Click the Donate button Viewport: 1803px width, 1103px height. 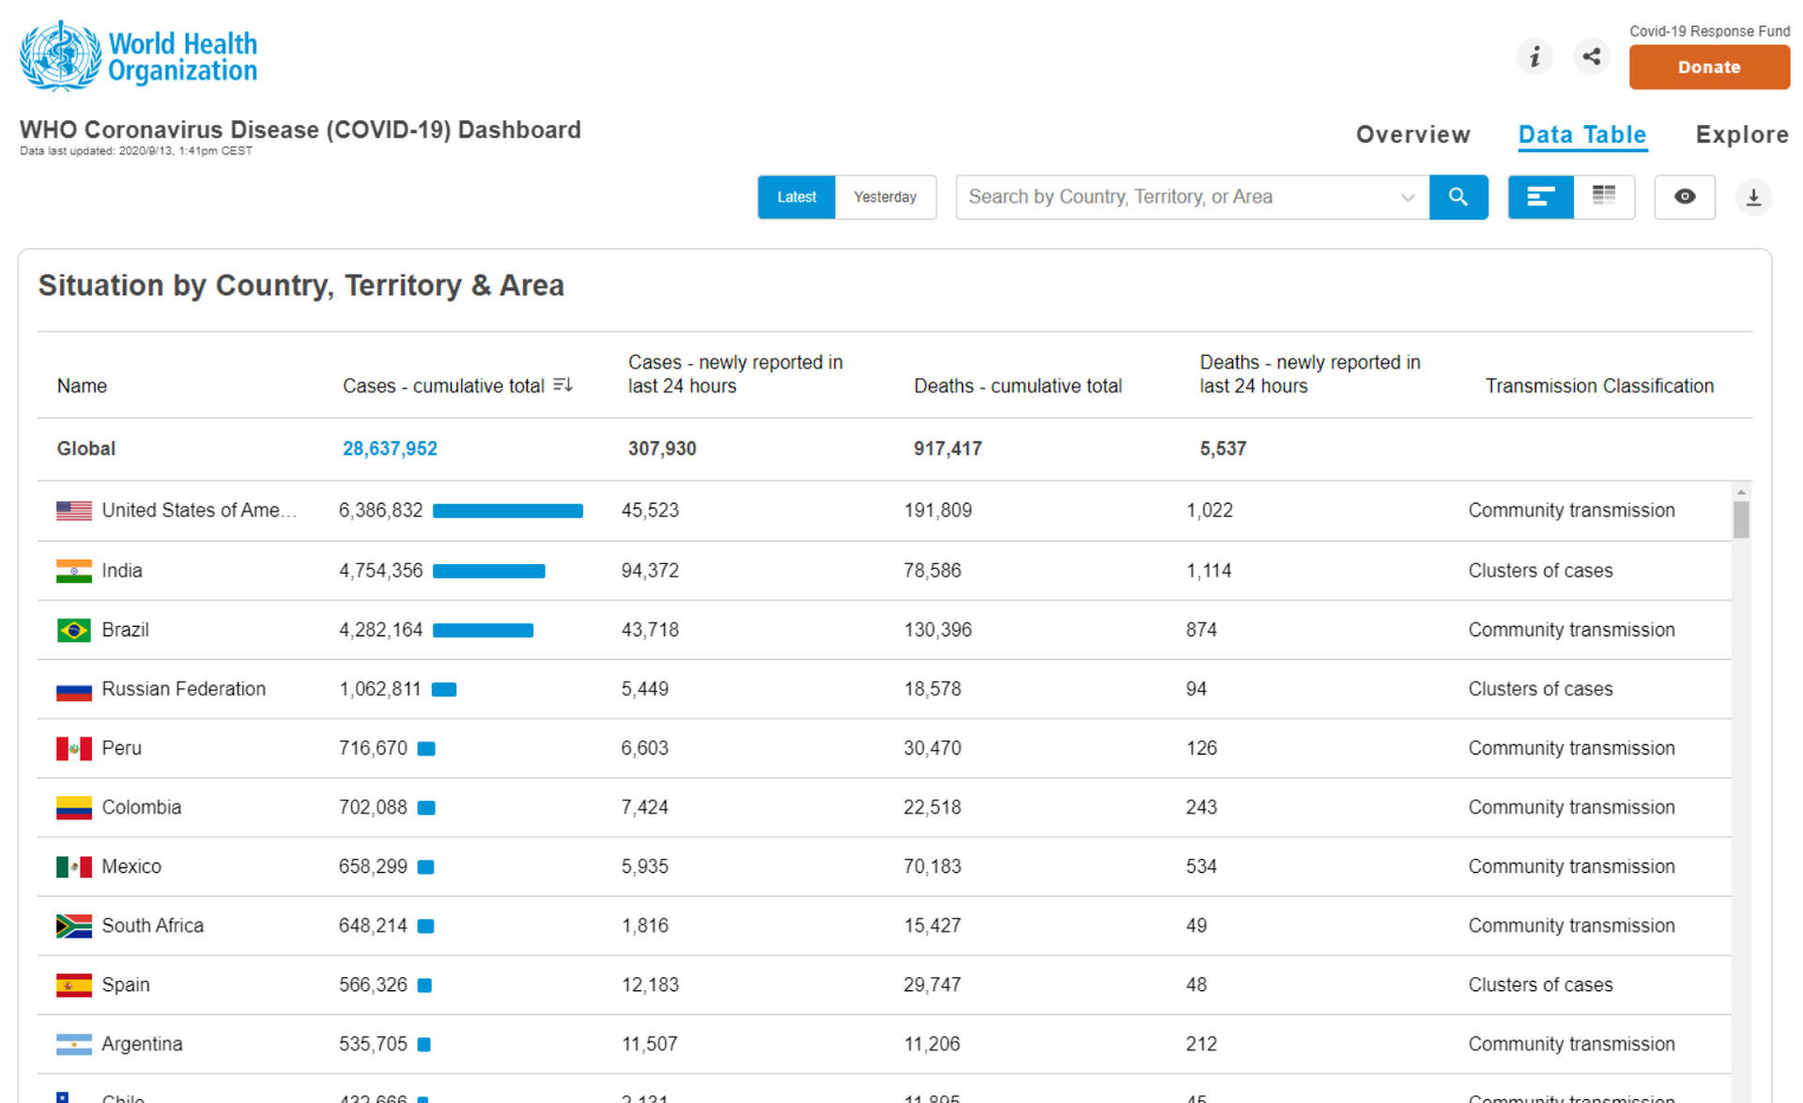[1709, 68]
